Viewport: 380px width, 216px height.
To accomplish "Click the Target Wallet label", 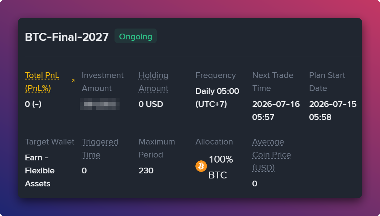I will [x=49, y=142].
